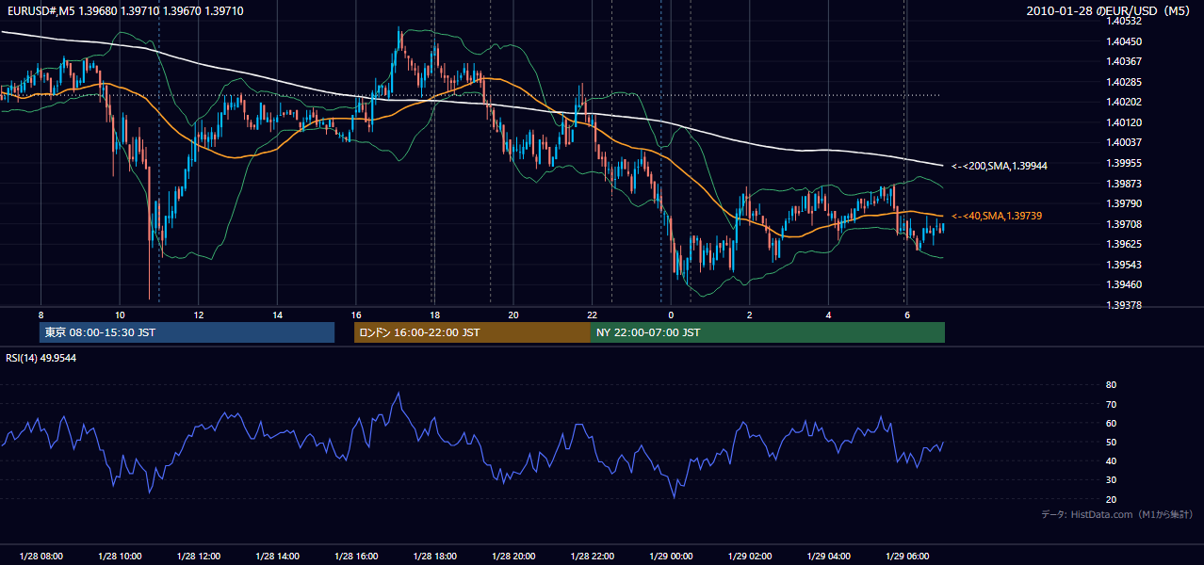Screen dimensions: 1204x565
Task: Click RSI scale value 70
Action: 1111,404
